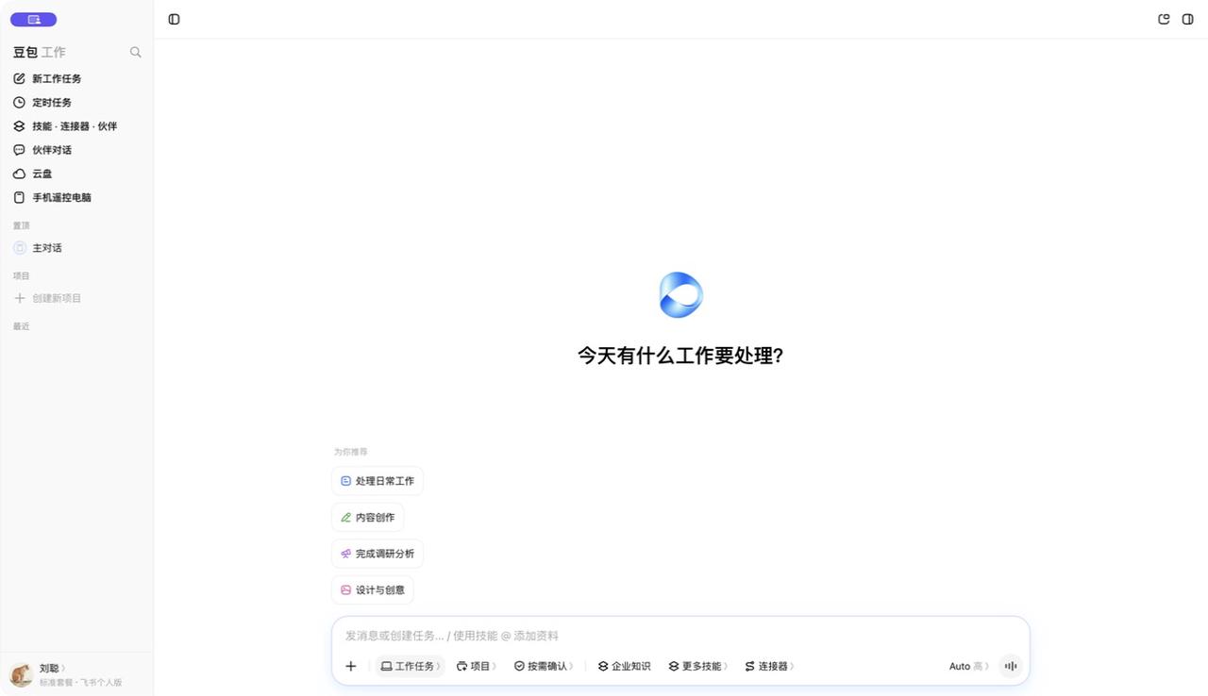The image size is (1208, 696).
Task: Click the 豆包 logo above the greeting
Action: 680,295
